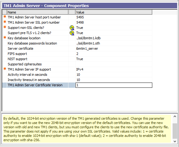Edit the TM1 Admin Server Certificate Version field
Image resolution: width=179 pixels, height=147 pixels.
(x=114, y=85)
